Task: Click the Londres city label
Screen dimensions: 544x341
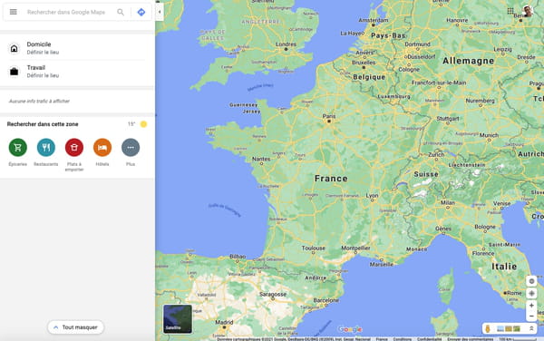Action: [286, 44]
